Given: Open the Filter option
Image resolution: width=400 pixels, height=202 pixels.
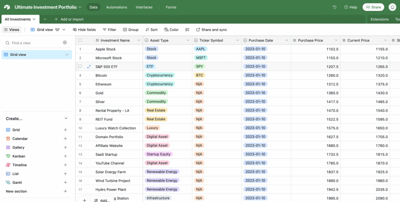Looking at the screenshot, I should pyautogui.click(x=109, y=30).
